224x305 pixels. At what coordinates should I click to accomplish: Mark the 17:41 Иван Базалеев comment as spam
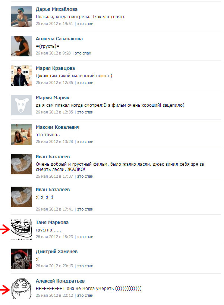coord(85,209)
